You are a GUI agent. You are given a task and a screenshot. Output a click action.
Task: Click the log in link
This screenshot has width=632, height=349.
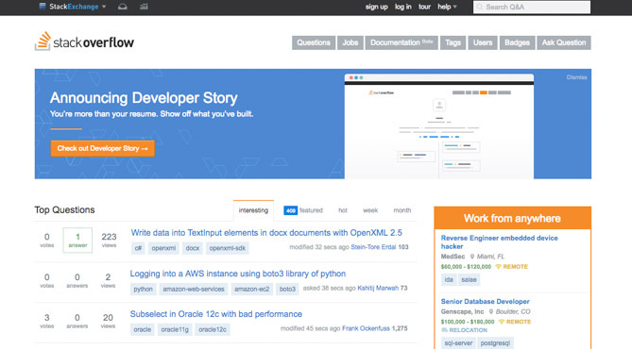403,7
